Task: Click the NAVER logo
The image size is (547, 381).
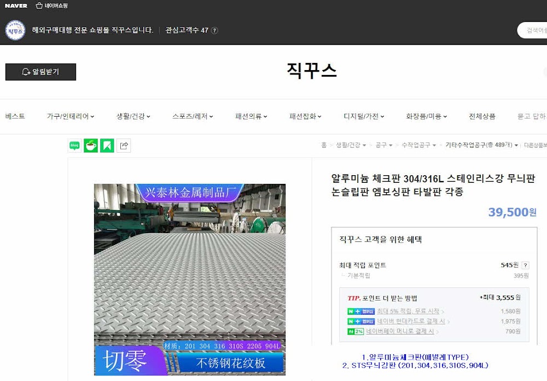Action: click(x=16, y=5)
